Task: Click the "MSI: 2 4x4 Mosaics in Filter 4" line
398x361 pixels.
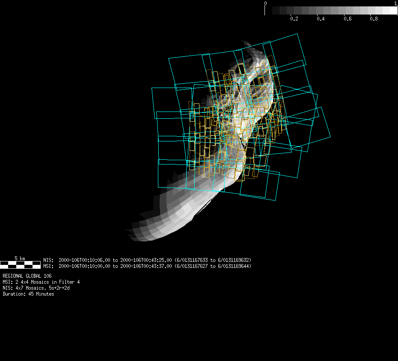Action: (41, 282)
